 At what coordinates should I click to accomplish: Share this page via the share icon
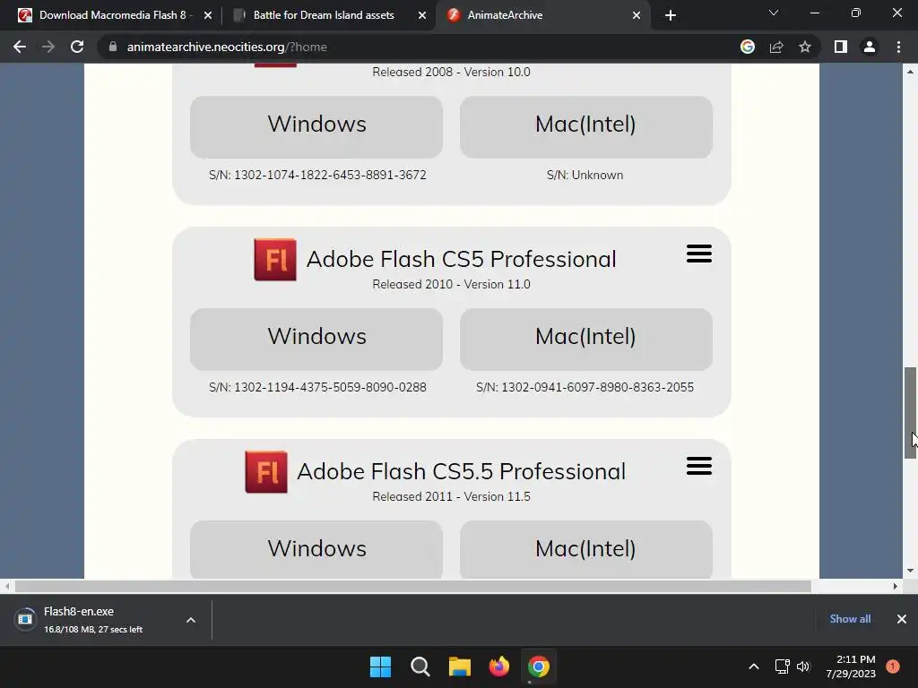click(x=776, y=47)
